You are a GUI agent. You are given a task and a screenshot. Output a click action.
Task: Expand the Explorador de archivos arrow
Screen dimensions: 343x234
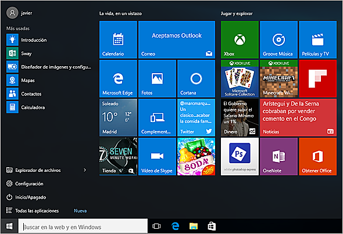click(x=85, y=170)
